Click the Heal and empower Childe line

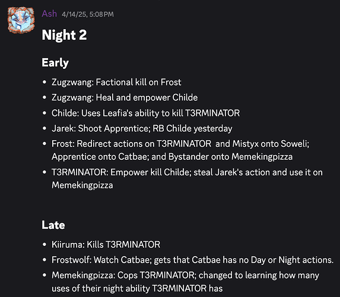click(x=125, y=97)
